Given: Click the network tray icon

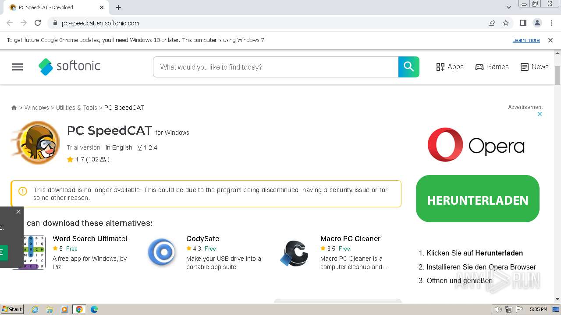Looking at the screenshot, I should pos(508,309).
